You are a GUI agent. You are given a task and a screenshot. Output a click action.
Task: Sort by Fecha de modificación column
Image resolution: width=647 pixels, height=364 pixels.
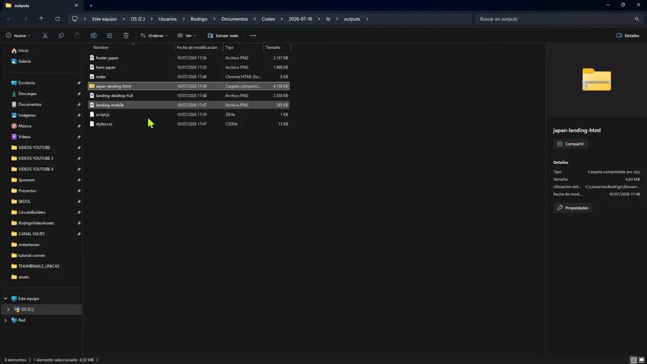199,47
